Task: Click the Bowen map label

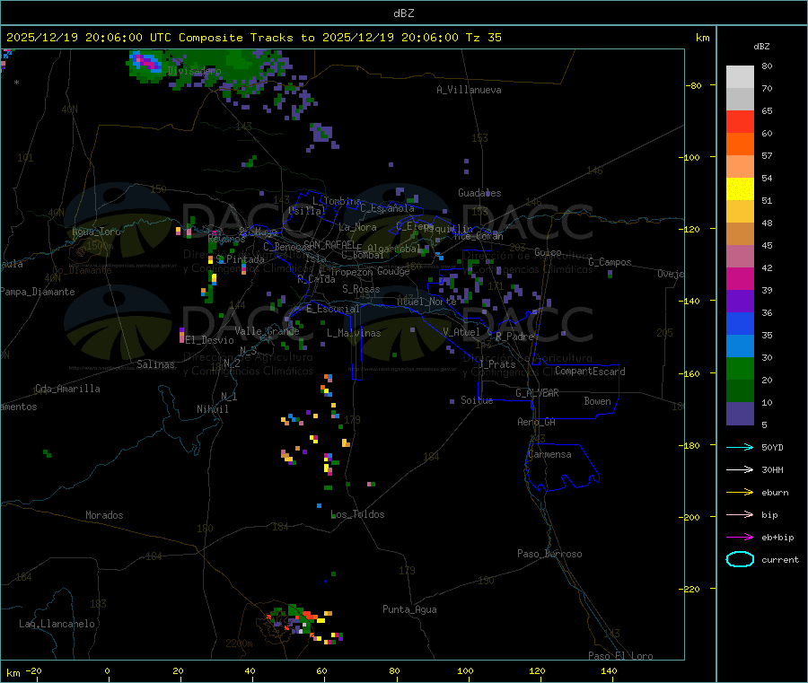Action: (x=598, y=401)
